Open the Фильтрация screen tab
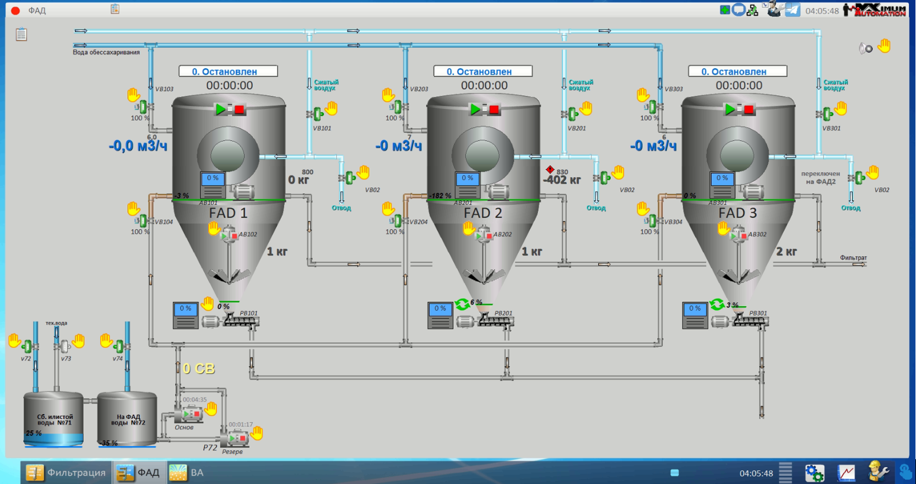The height and width of the screenshot is (484, 916). click(x=66, y=472)
